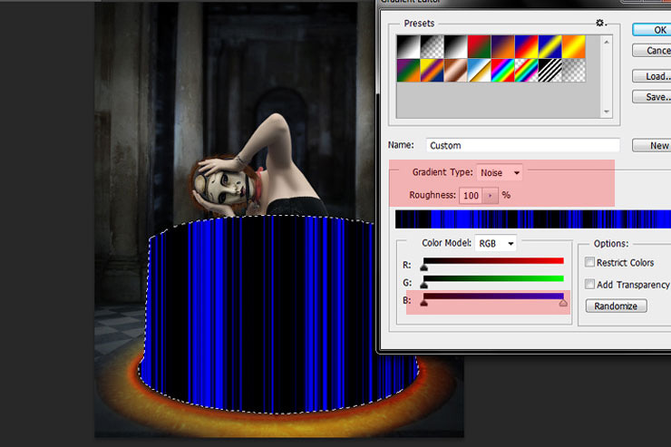
Task: Open the Roughness slider popup arrow
Action: pyautogui.click(x=491, y=195)
